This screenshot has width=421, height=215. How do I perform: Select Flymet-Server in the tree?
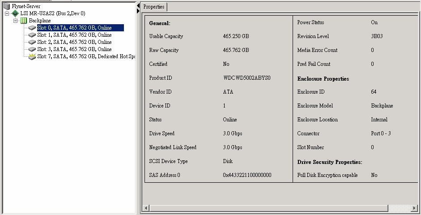tap(26, 6)
